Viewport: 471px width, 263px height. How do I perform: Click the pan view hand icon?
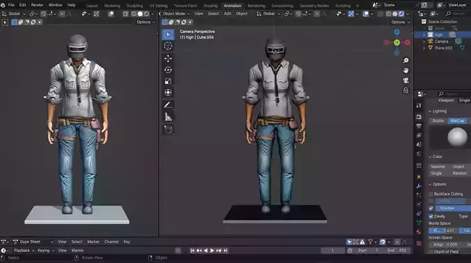[x=406, y=70]
